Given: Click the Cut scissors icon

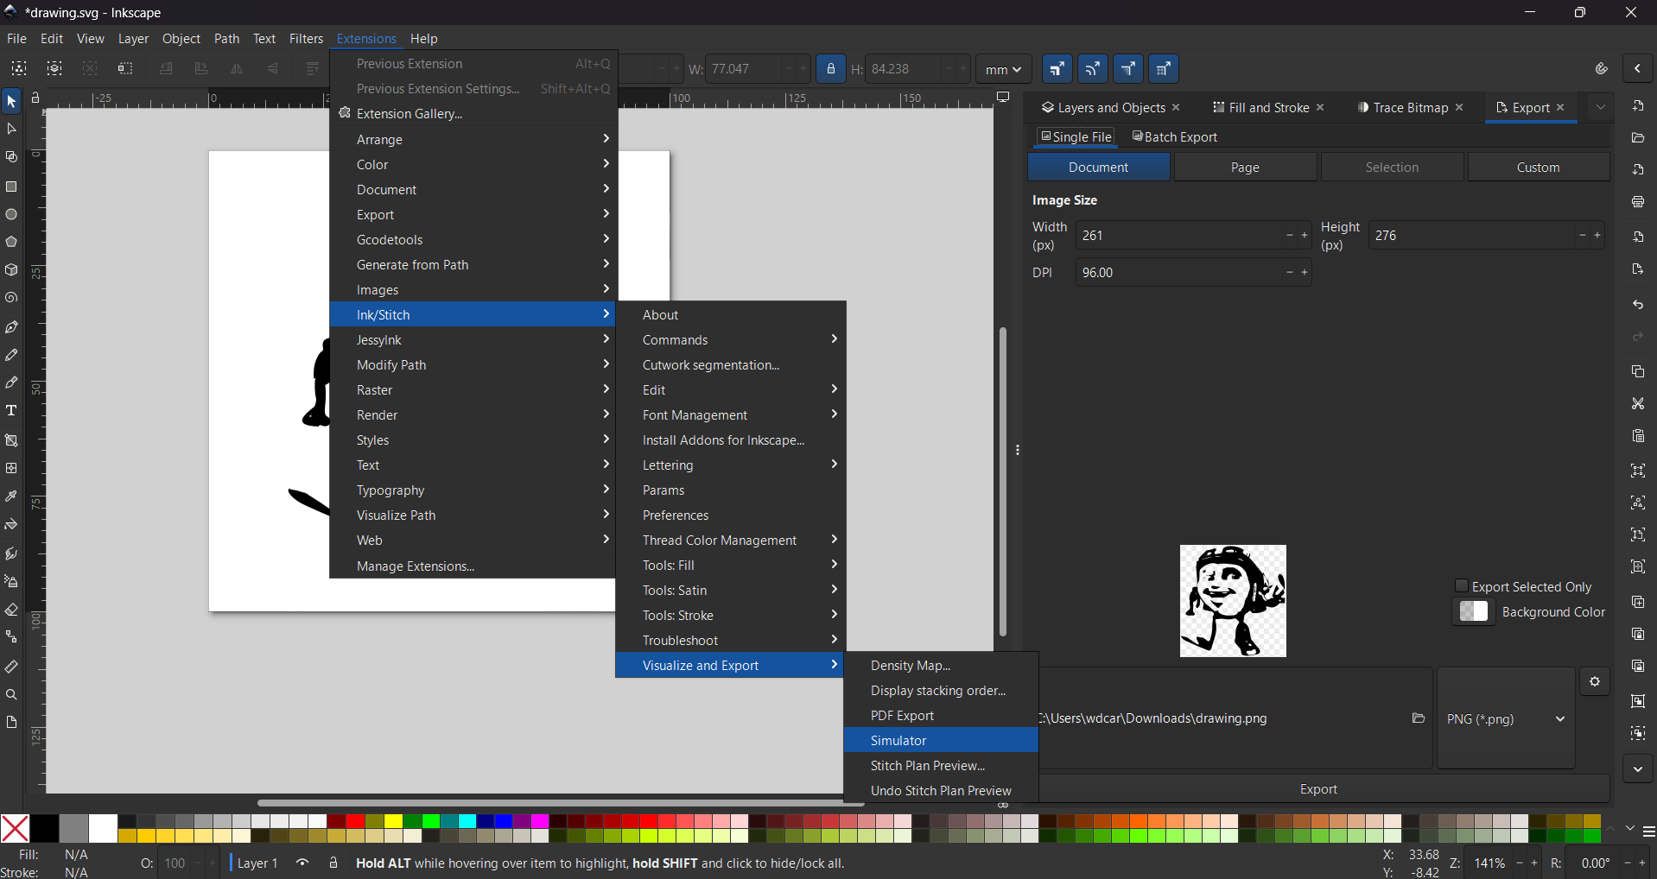Looking at the screenshot, I should coord(1638,403).
